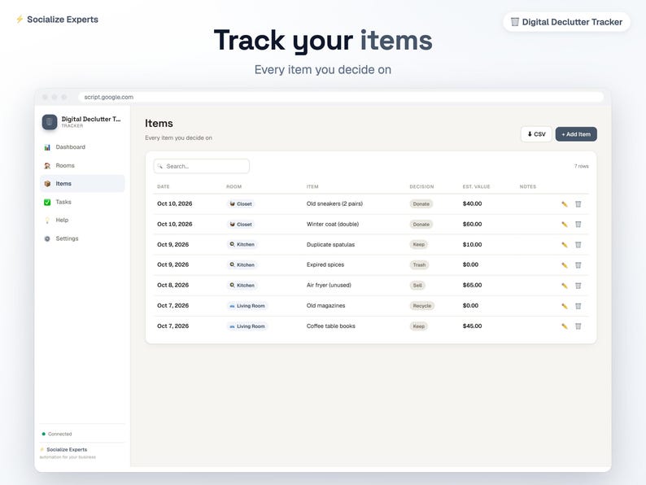The height and width of the screenshot is (485, 646).
Task: Click the 7 rows count label
Action: [581, 167]
